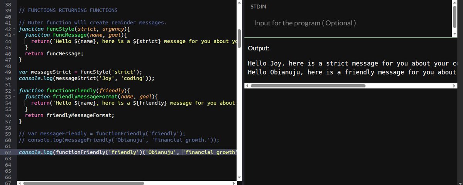Click the "Hello Joy" output line
The height and width of the screenshot is (185, 463).
click(x=353, y=63)
